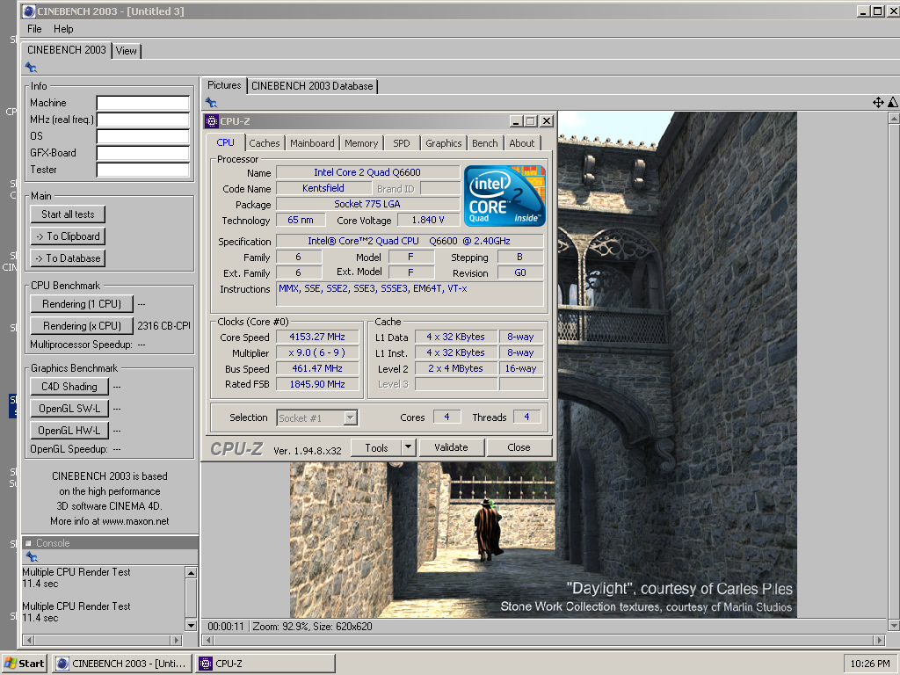Run the OpenGL SW-L benchmark
Screen dimensions: 900x675
[69, 408]
